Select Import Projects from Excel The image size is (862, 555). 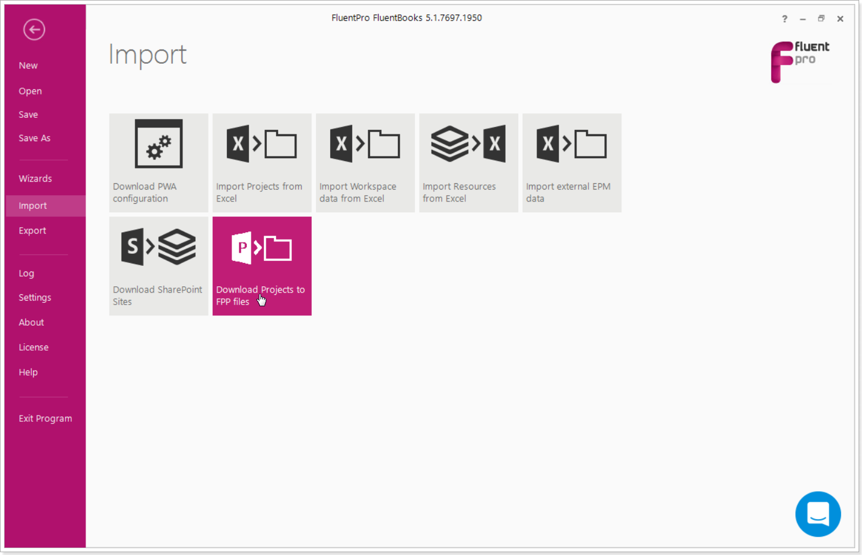(262, 163)
